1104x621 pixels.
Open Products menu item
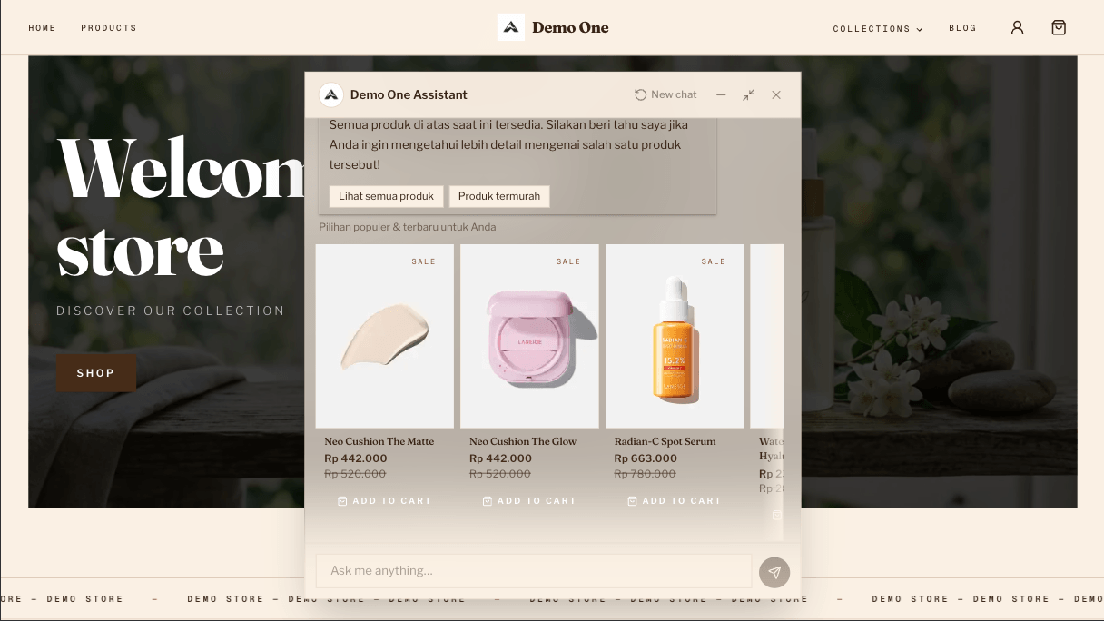click(109, 28)
